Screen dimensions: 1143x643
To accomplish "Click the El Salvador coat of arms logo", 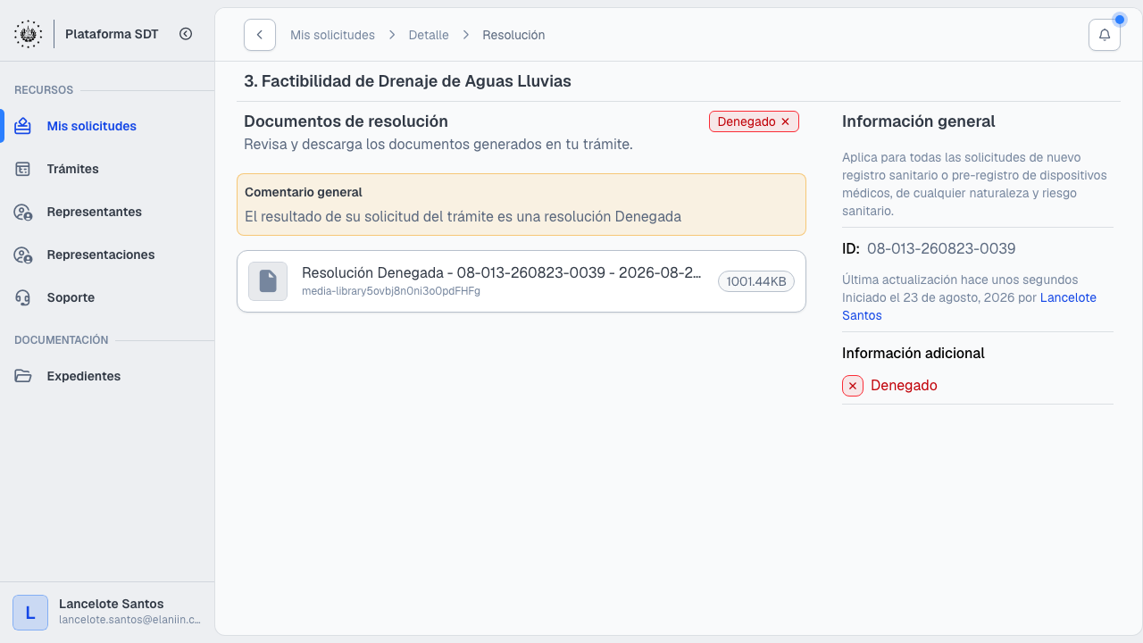I will pos(28,34).
